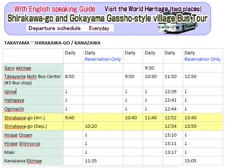233x168 pixels.
Task: Click the 12:39 Iijima time
Action: 171,92
